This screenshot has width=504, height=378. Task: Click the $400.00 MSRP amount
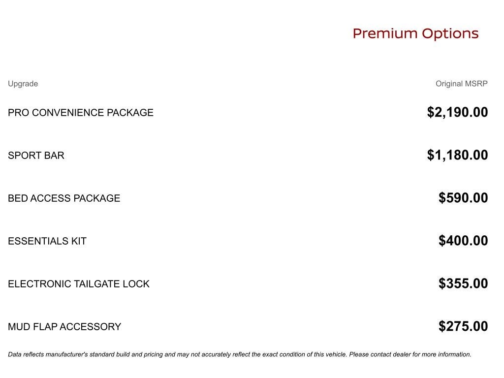pyautogui.click(x=463, y=241)
